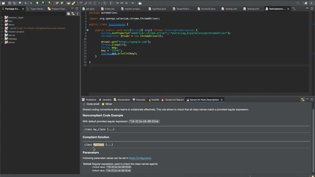Viewport: 315px width, 177px height.
Task: Open the maven-project editor tab
Action: 131,9
